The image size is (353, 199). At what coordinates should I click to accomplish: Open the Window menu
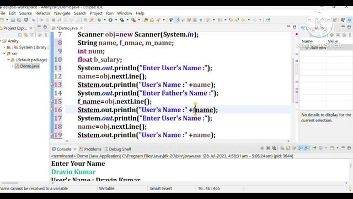tap(124, 13)
